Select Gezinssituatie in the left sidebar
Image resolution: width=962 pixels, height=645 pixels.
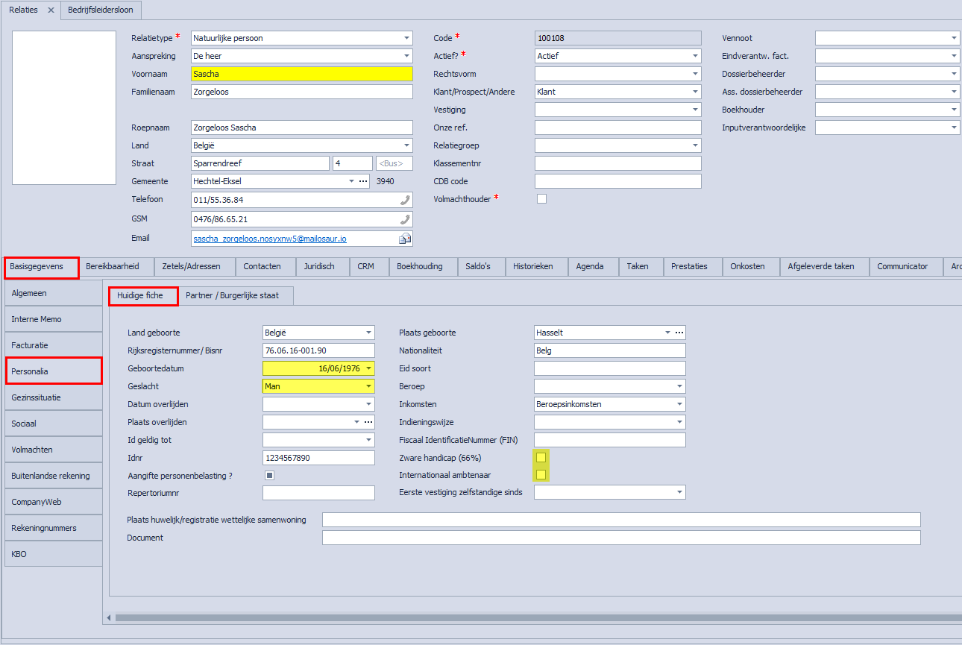[53, 397]
